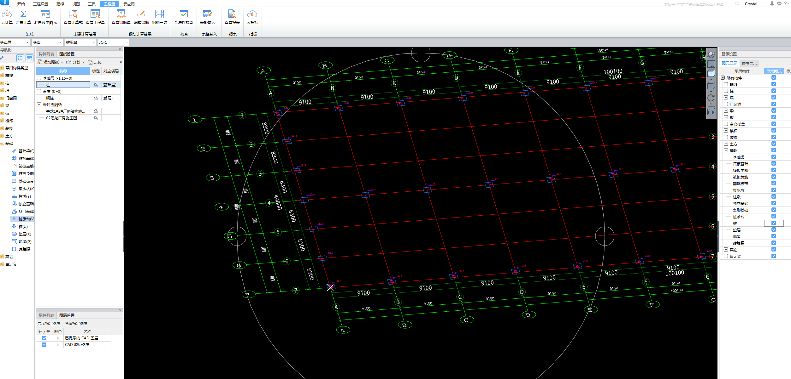Switch to 楼层显示 tab
Screen dimensions: 791x379
click(749, 63)
